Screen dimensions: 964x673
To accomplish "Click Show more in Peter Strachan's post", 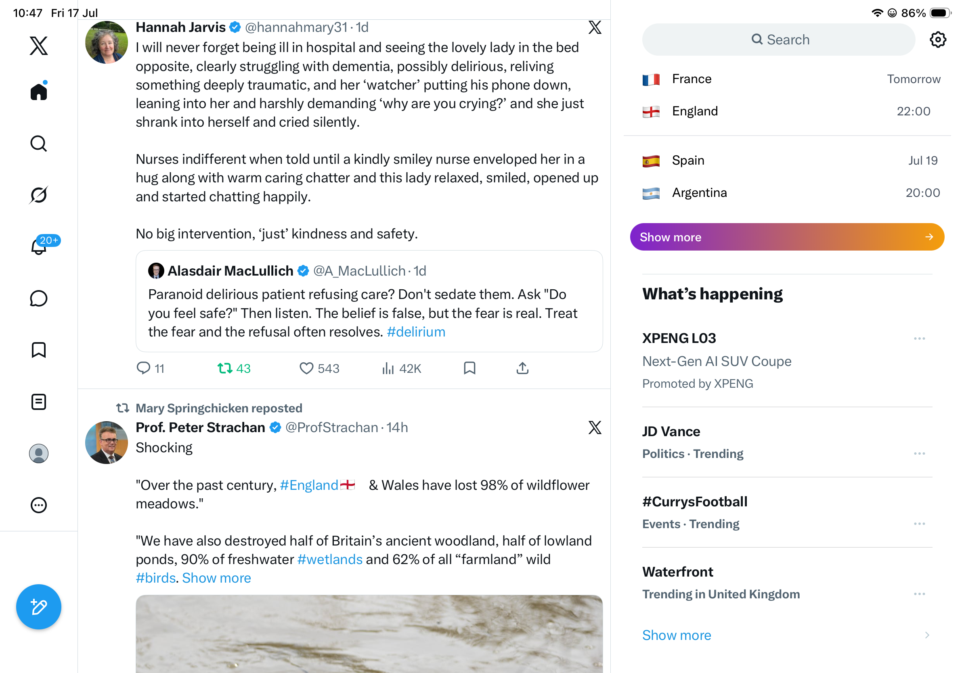I will pyautogui.click(x=216, y=578).
